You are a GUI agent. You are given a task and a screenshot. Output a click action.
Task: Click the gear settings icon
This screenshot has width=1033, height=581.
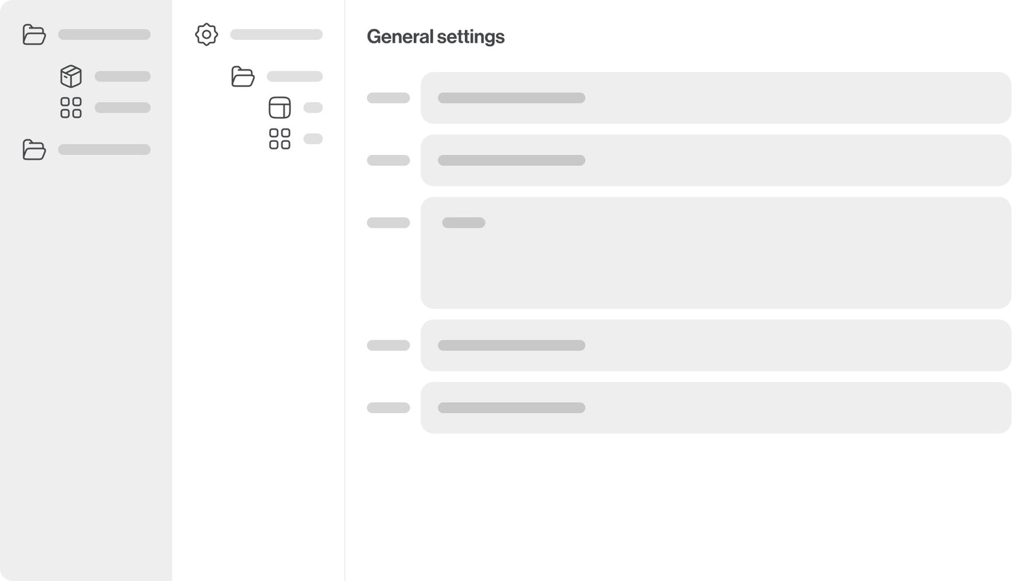coord(207,35)
